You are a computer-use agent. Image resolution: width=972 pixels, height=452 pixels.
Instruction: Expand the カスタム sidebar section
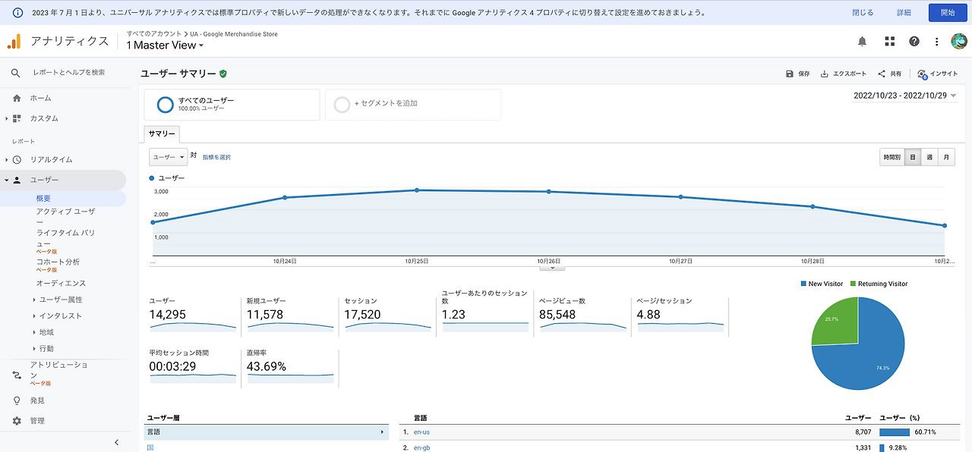click(7, 118)
